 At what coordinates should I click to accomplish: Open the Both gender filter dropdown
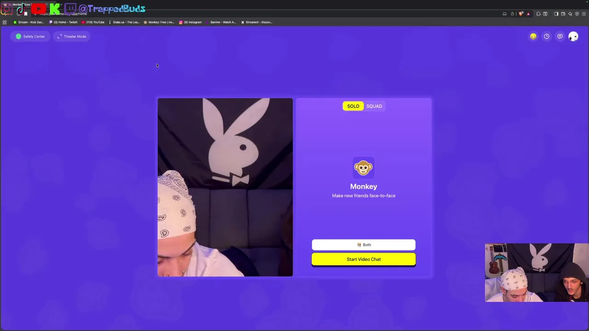pyautogui.click(x=364, y=245)
